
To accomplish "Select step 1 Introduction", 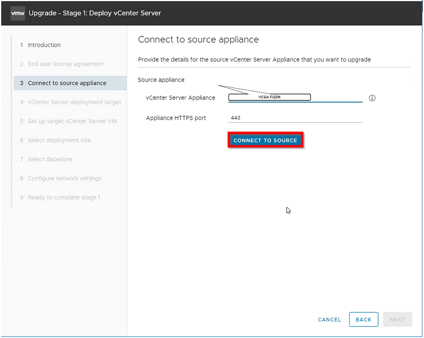I will pos(40,45).
